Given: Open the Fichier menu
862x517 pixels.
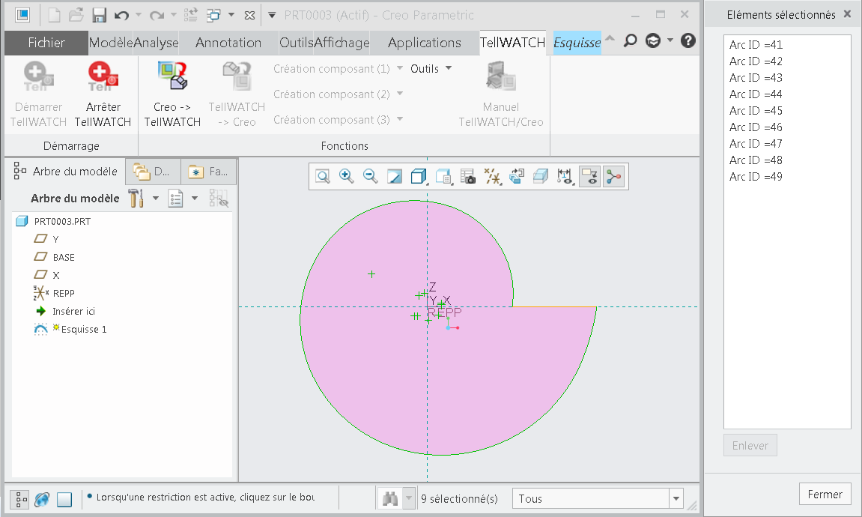Looking at the screenshot, I should [x=46, y=43].
